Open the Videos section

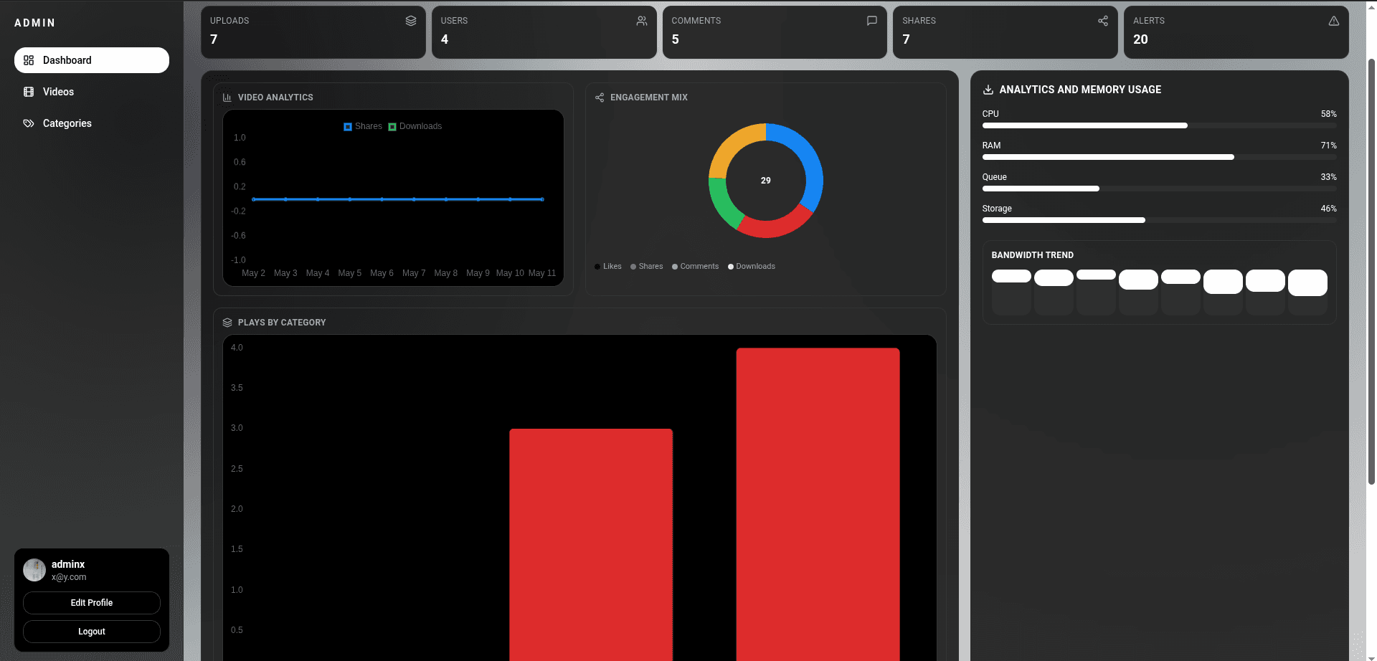92,92
